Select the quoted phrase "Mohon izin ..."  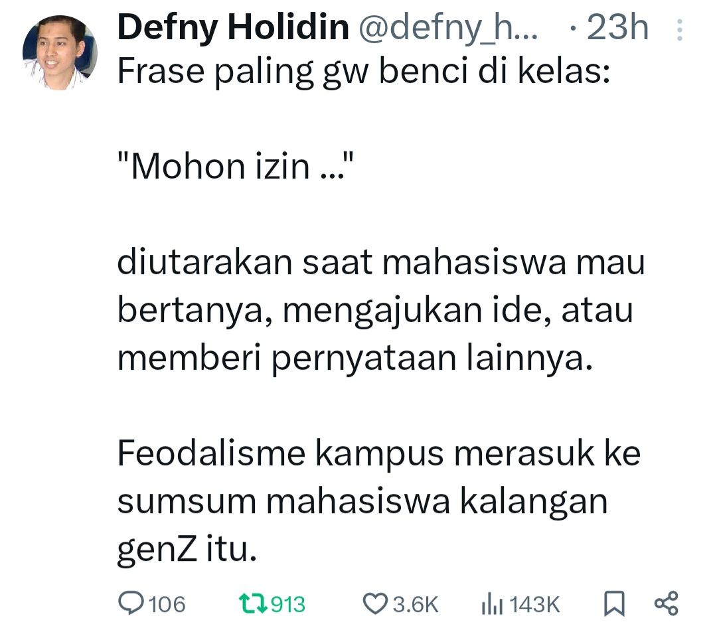pos(236,167)
